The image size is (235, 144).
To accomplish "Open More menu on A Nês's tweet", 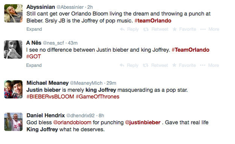I will (209, 65).
